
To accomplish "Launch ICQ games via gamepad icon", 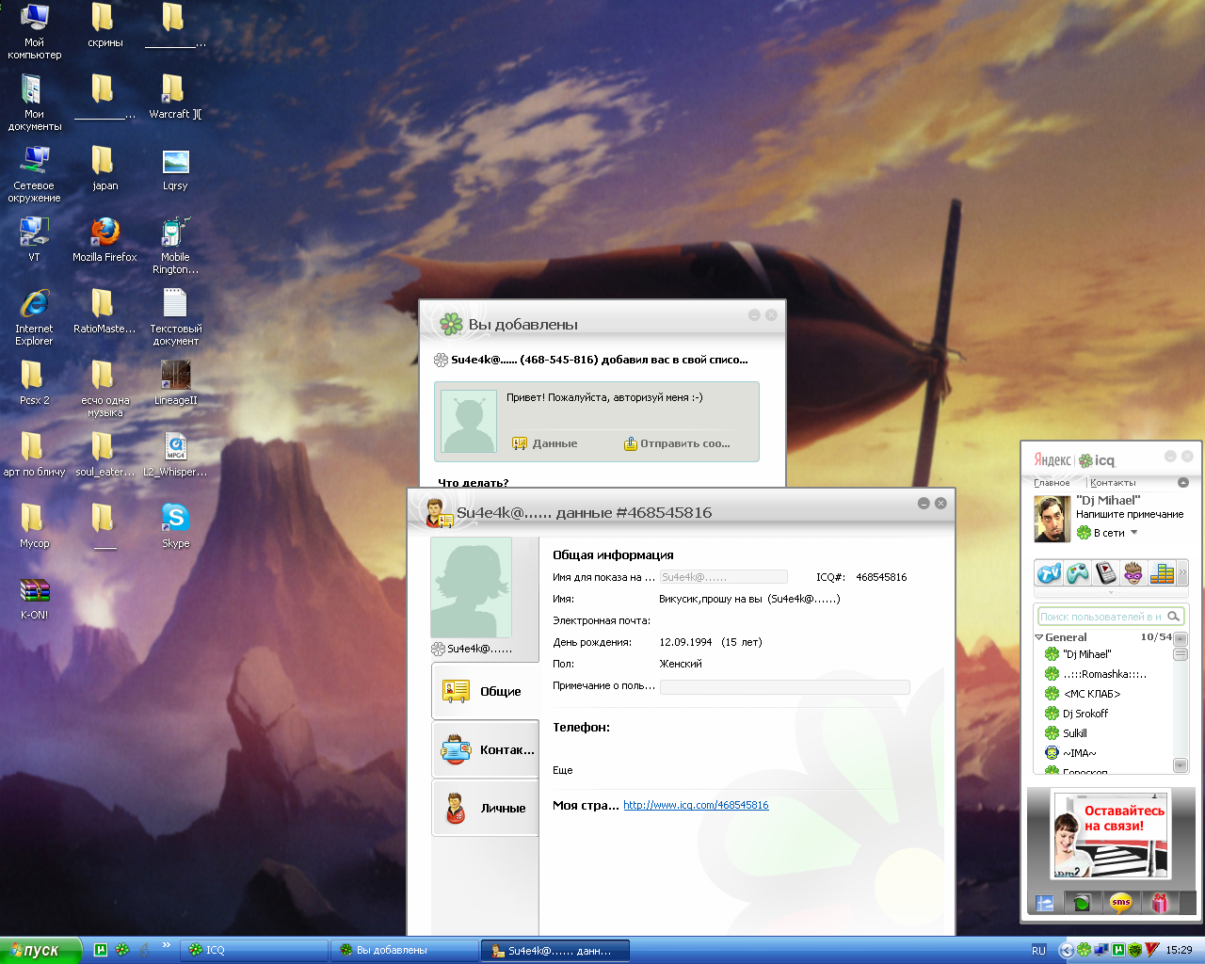I will pyautogui.click(x=1077, y=572).
